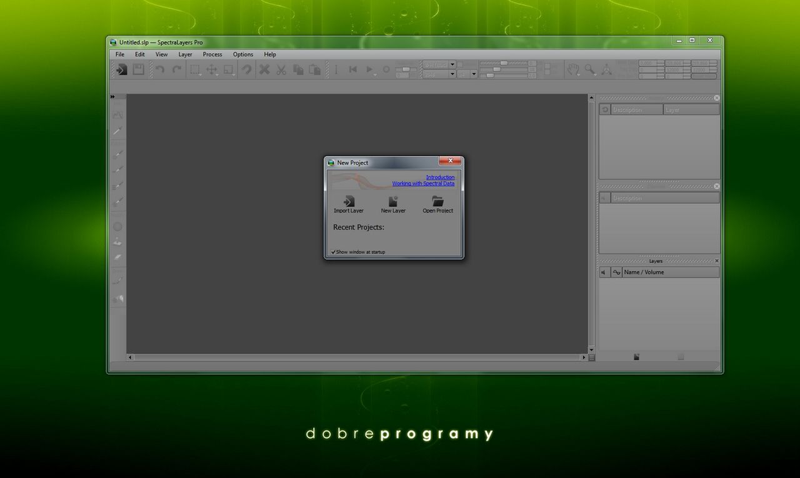Click the Undo arrow in toolbar
Screen dimensions: 800x478
point(160,69)
